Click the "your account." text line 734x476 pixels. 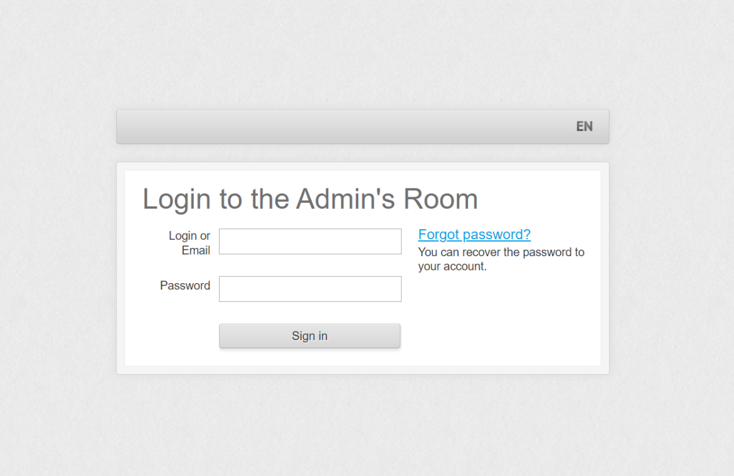coord(452,267)
